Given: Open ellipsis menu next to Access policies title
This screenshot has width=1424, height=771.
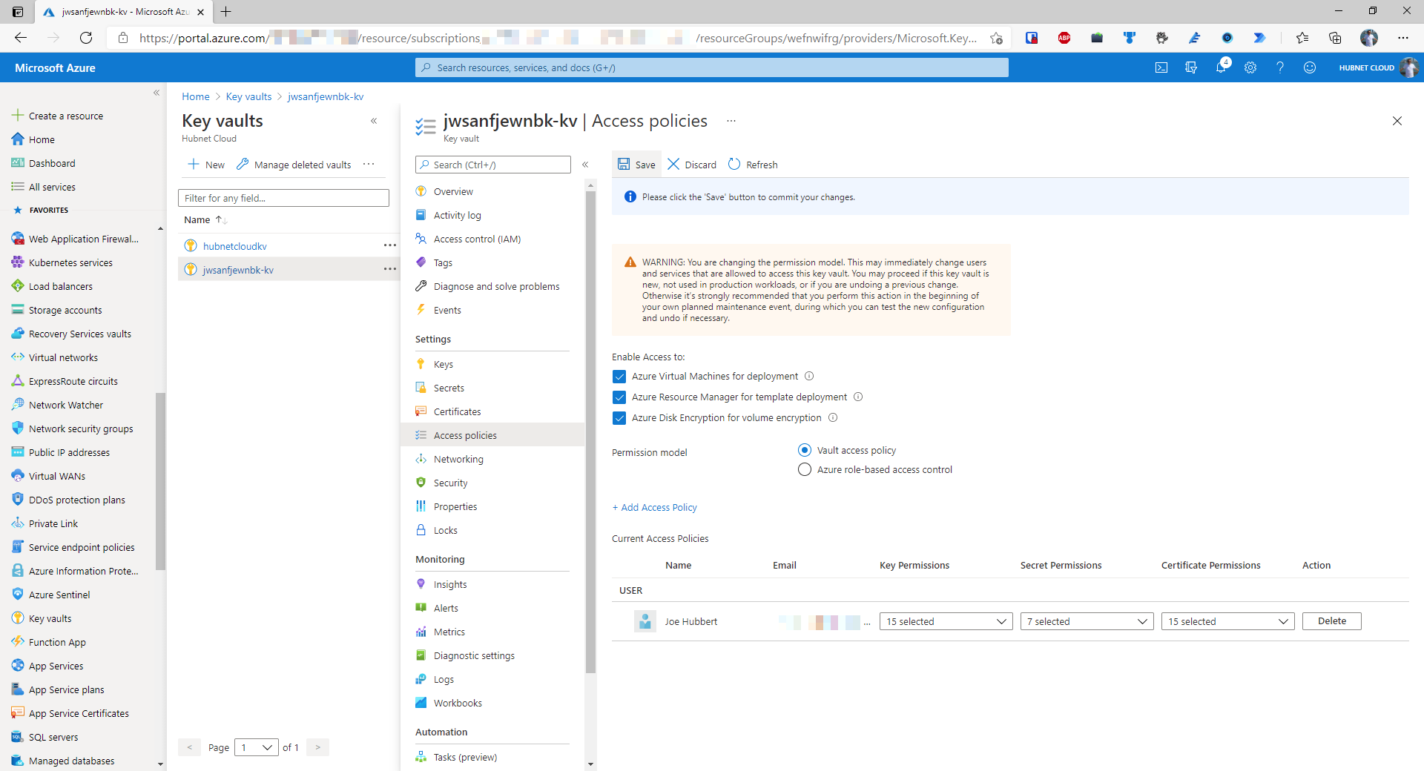Looking at the screenshot, I should (x=731, y=121).
